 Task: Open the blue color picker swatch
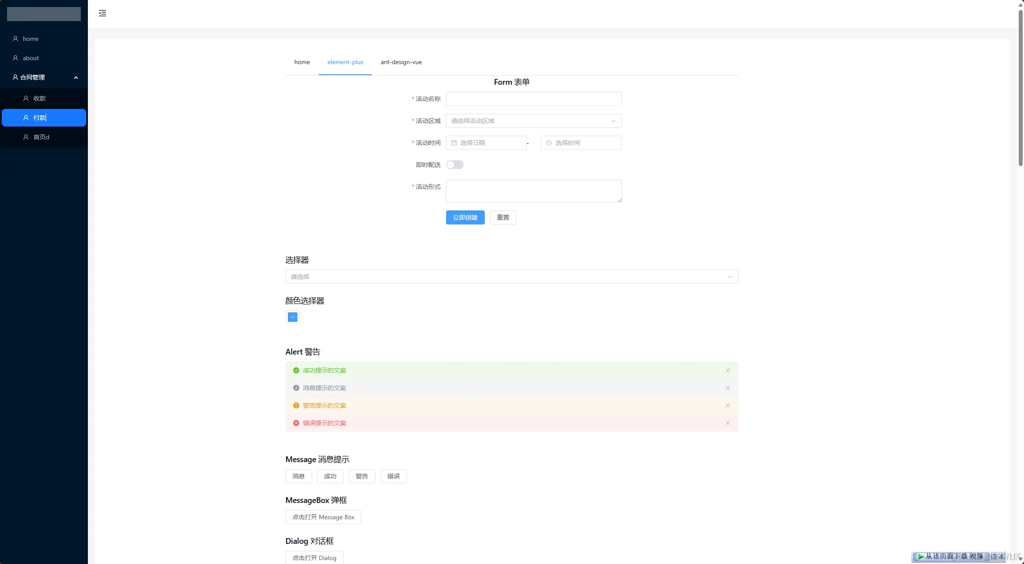click(x=293, y=317)
